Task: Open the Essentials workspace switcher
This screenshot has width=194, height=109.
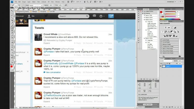Action: click(171, 2)
